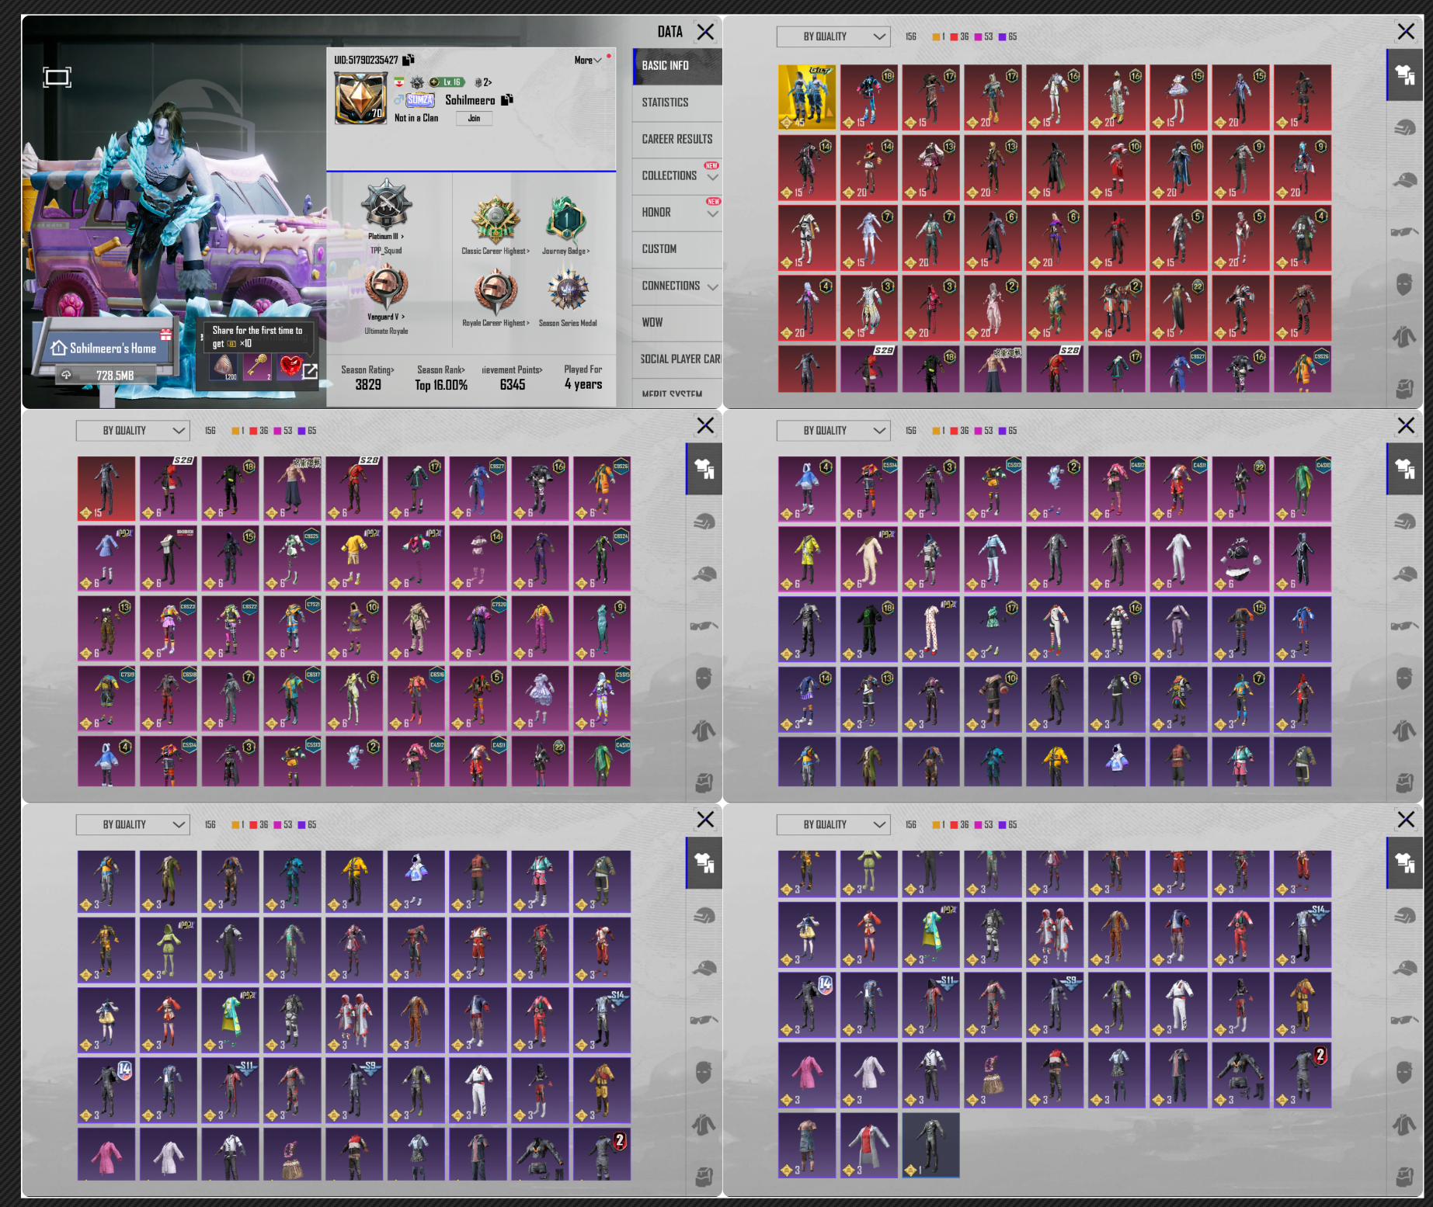The image size is (1433, 1207).
Task: Select the face mask icon in middle-right inventory
Action: tap(1404, 678)
